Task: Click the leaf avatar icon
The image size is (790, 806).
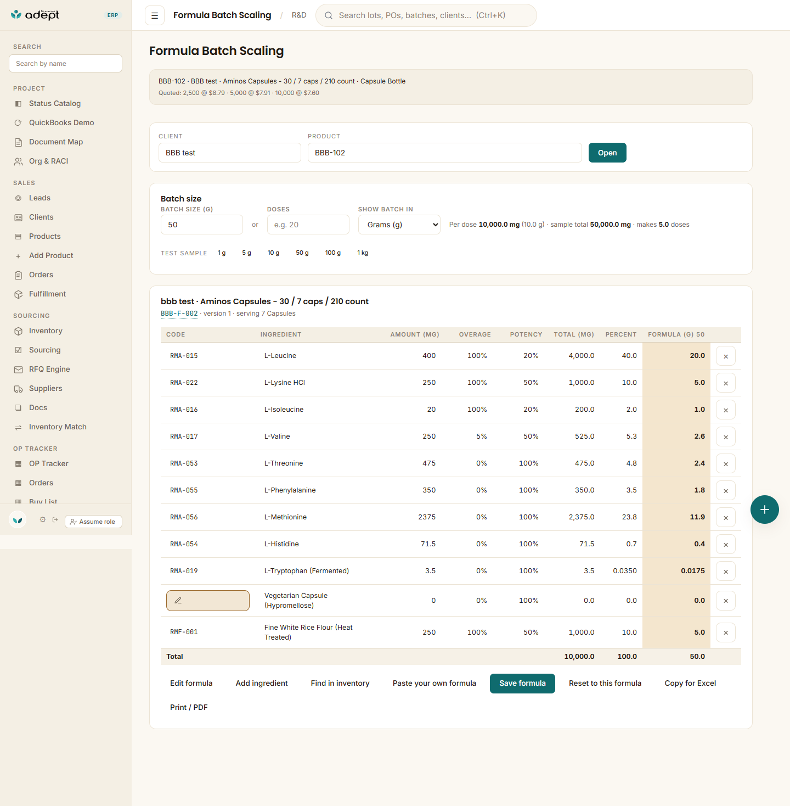Action: pos(18,519)
